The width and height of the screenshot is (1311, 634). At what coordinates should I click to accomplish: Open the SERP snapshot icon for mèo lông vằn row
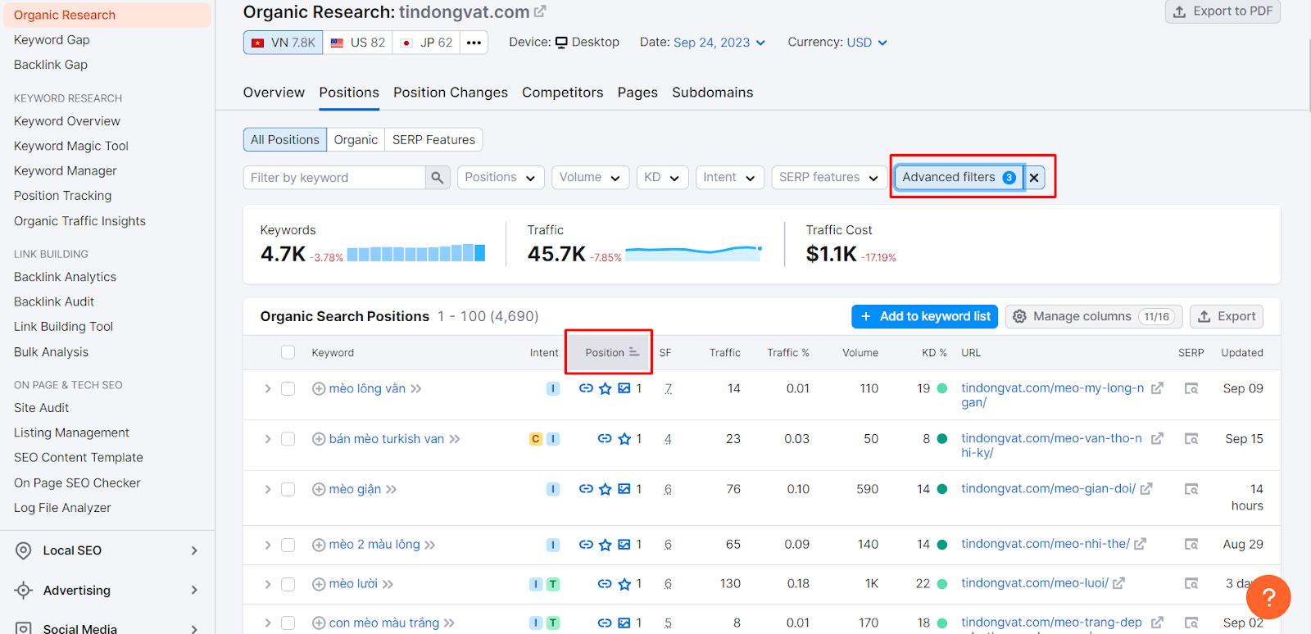coord(1191,389)
